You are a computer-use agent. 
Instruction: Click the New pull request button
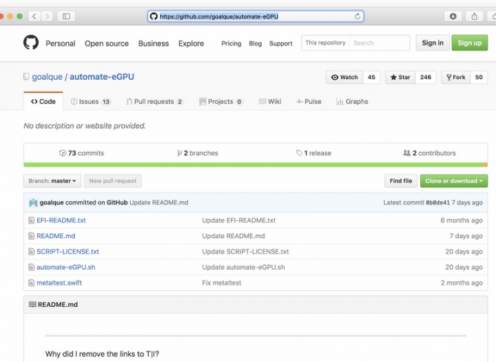coord(112,181)
